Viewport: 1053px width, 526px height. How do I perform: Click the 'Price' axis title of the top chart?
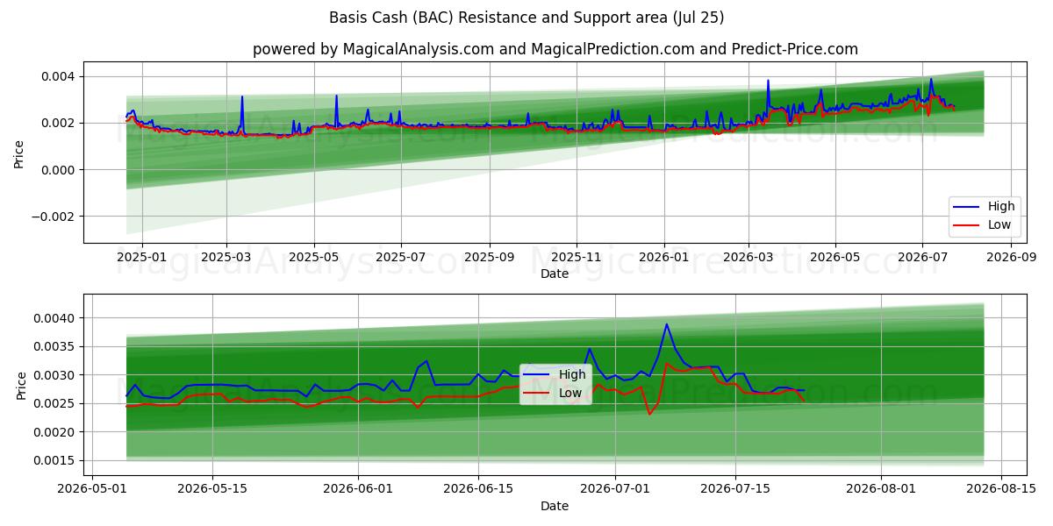tap(20, 154)
